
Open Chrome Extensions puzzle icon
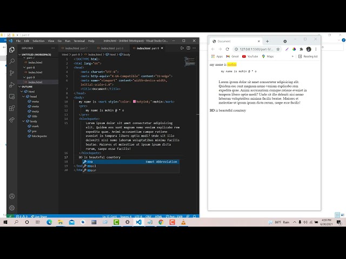click(x=301, y=49)
